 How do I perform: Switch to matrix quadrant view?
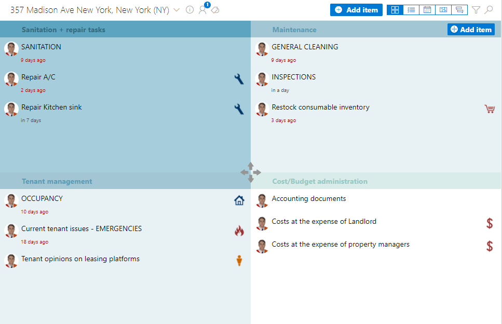pos(395,10)
